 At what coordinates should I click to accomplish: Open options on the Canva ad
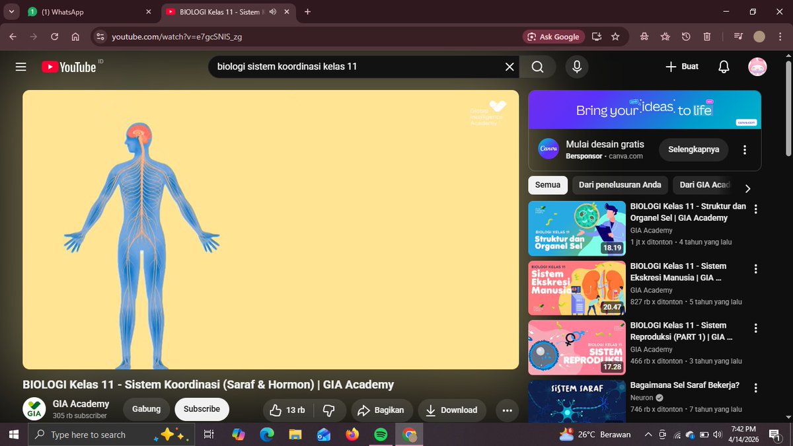coord(745,149)
